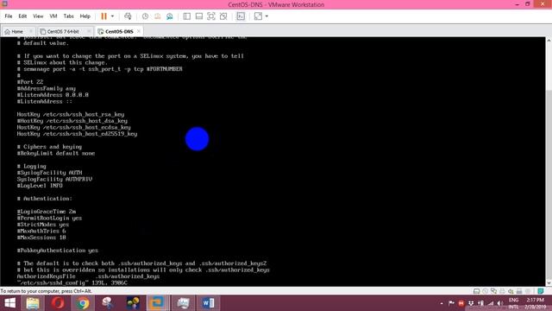Click the '#LogLevel INFO' line
The height and width of the screenshot is (311, 552).
click(40, 186)
